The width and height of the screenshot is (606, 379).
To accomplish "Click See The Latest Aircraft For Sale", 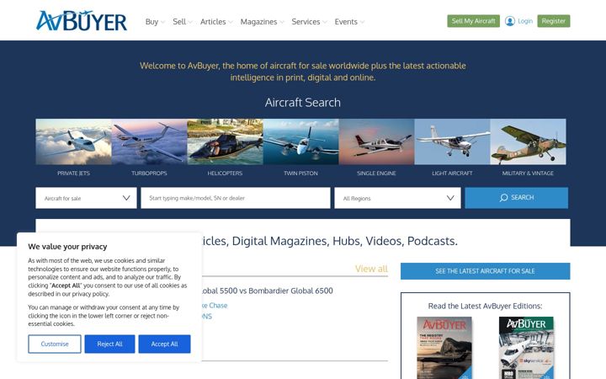I will 485,271.
